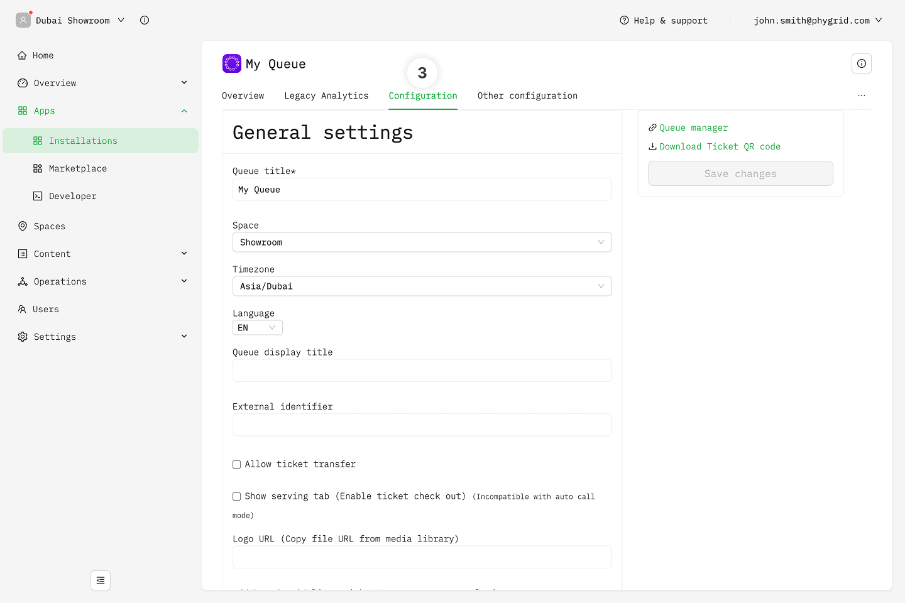
Task: Switch to the Legacy Analytics tab
Action: (326, 95)
